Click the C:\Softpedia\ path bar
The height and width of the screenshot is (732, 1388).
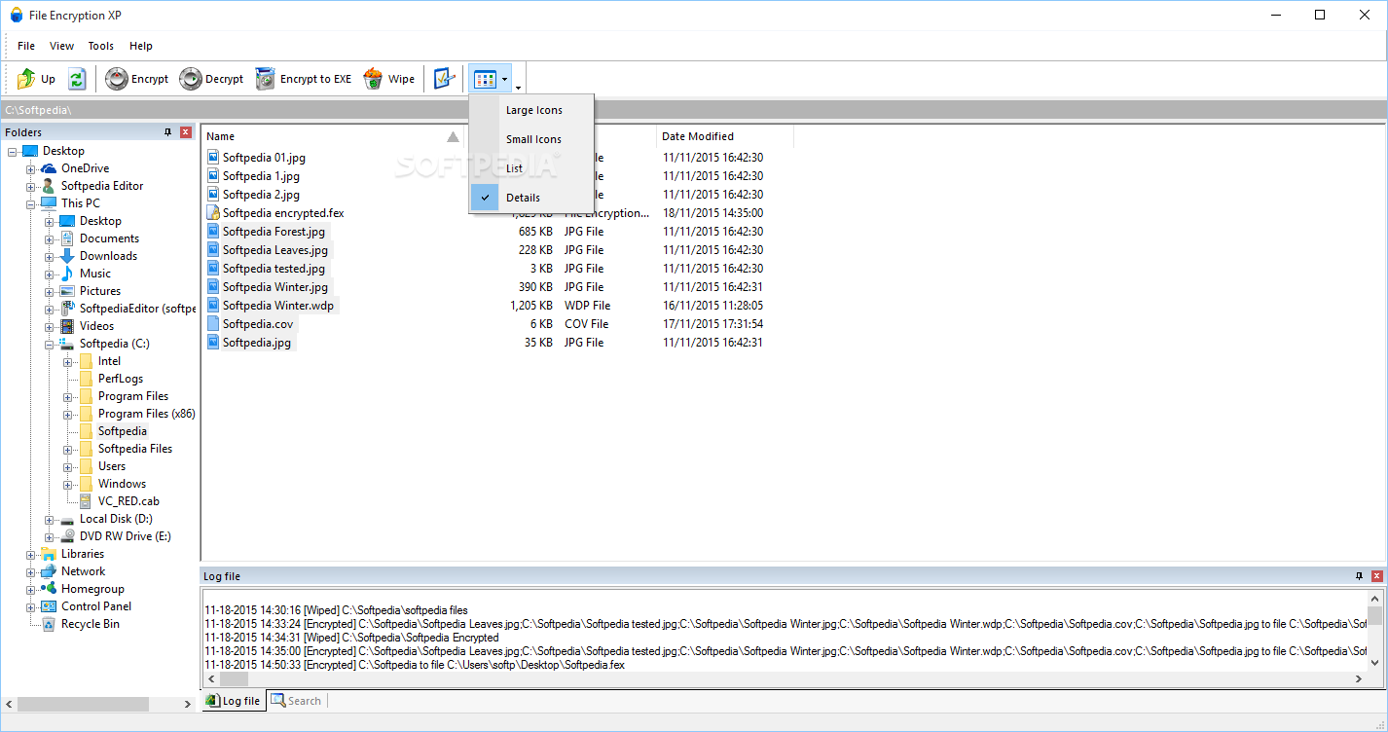click(x=693, y=110)
